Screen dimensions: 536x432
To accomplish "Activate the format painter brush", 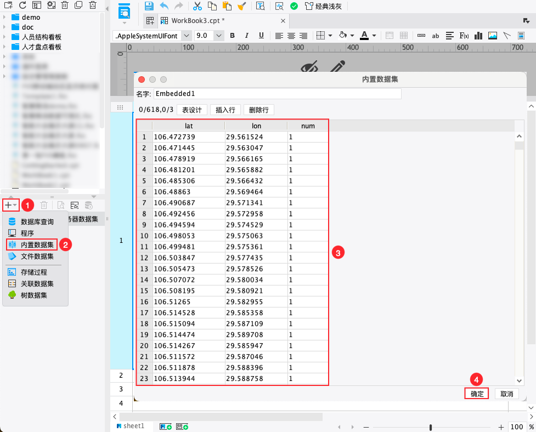I will point(242,6).
